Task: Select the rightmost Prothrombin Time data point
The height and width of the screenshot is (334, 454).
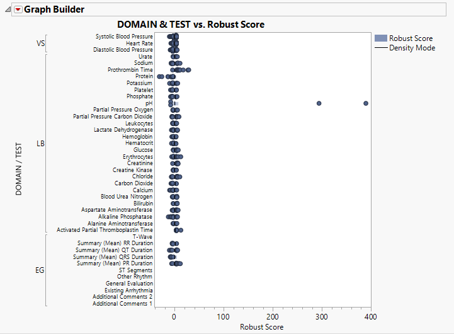Action: click(188, 70)
